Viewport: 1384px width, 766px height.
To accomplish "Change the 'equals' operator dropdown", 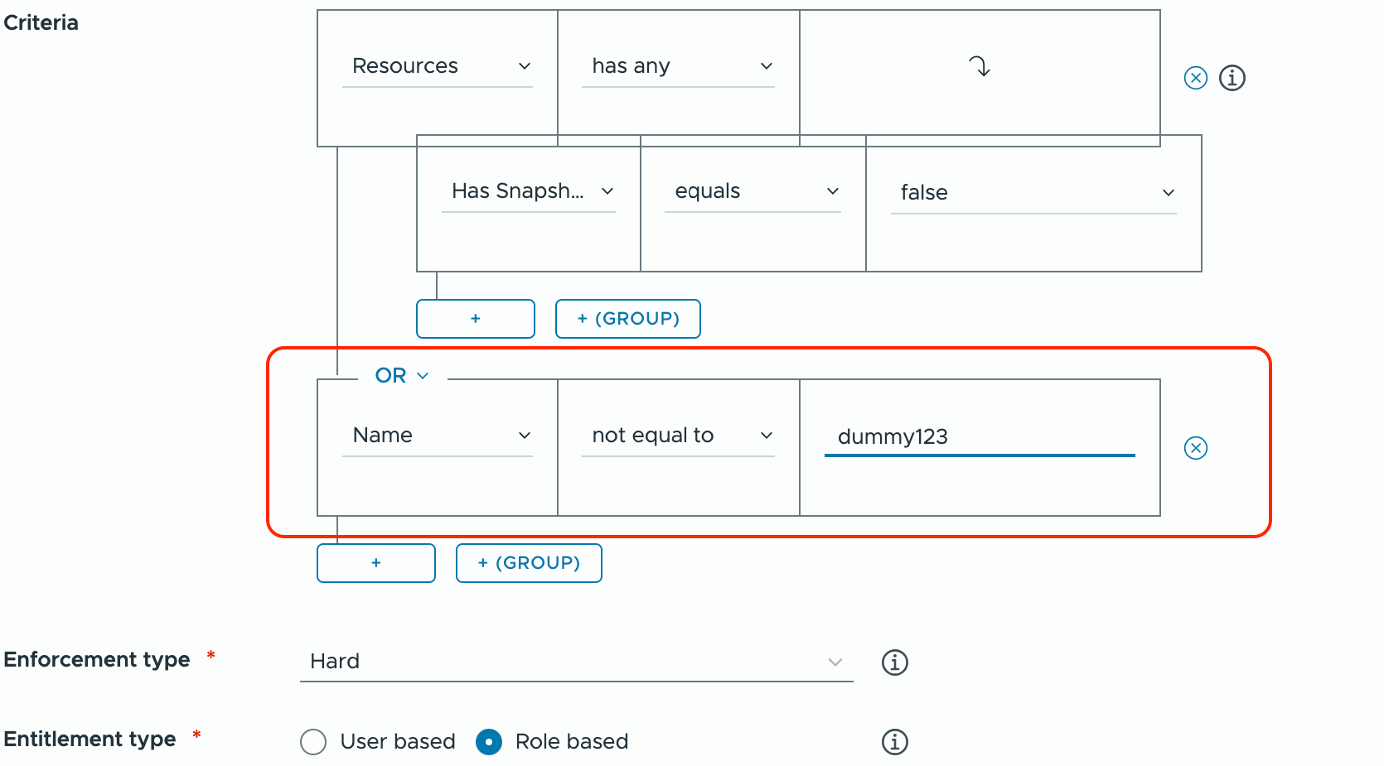I will (x=752, y=191).
